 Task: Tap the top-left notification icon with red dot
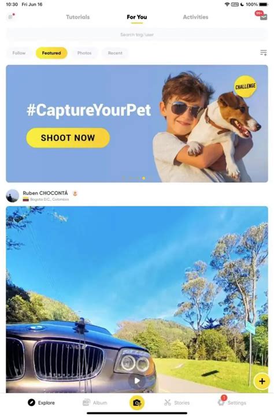tap(11, 17)
